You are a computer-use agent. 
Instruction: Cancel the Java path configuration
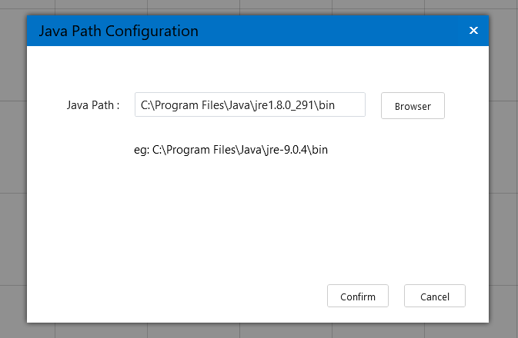(434, 296)
